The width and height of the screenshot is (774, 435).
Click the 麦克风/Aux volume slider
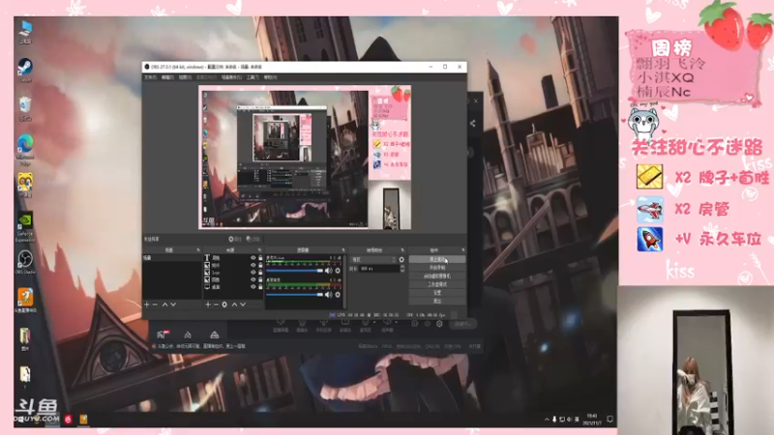[x=295, y=271]
